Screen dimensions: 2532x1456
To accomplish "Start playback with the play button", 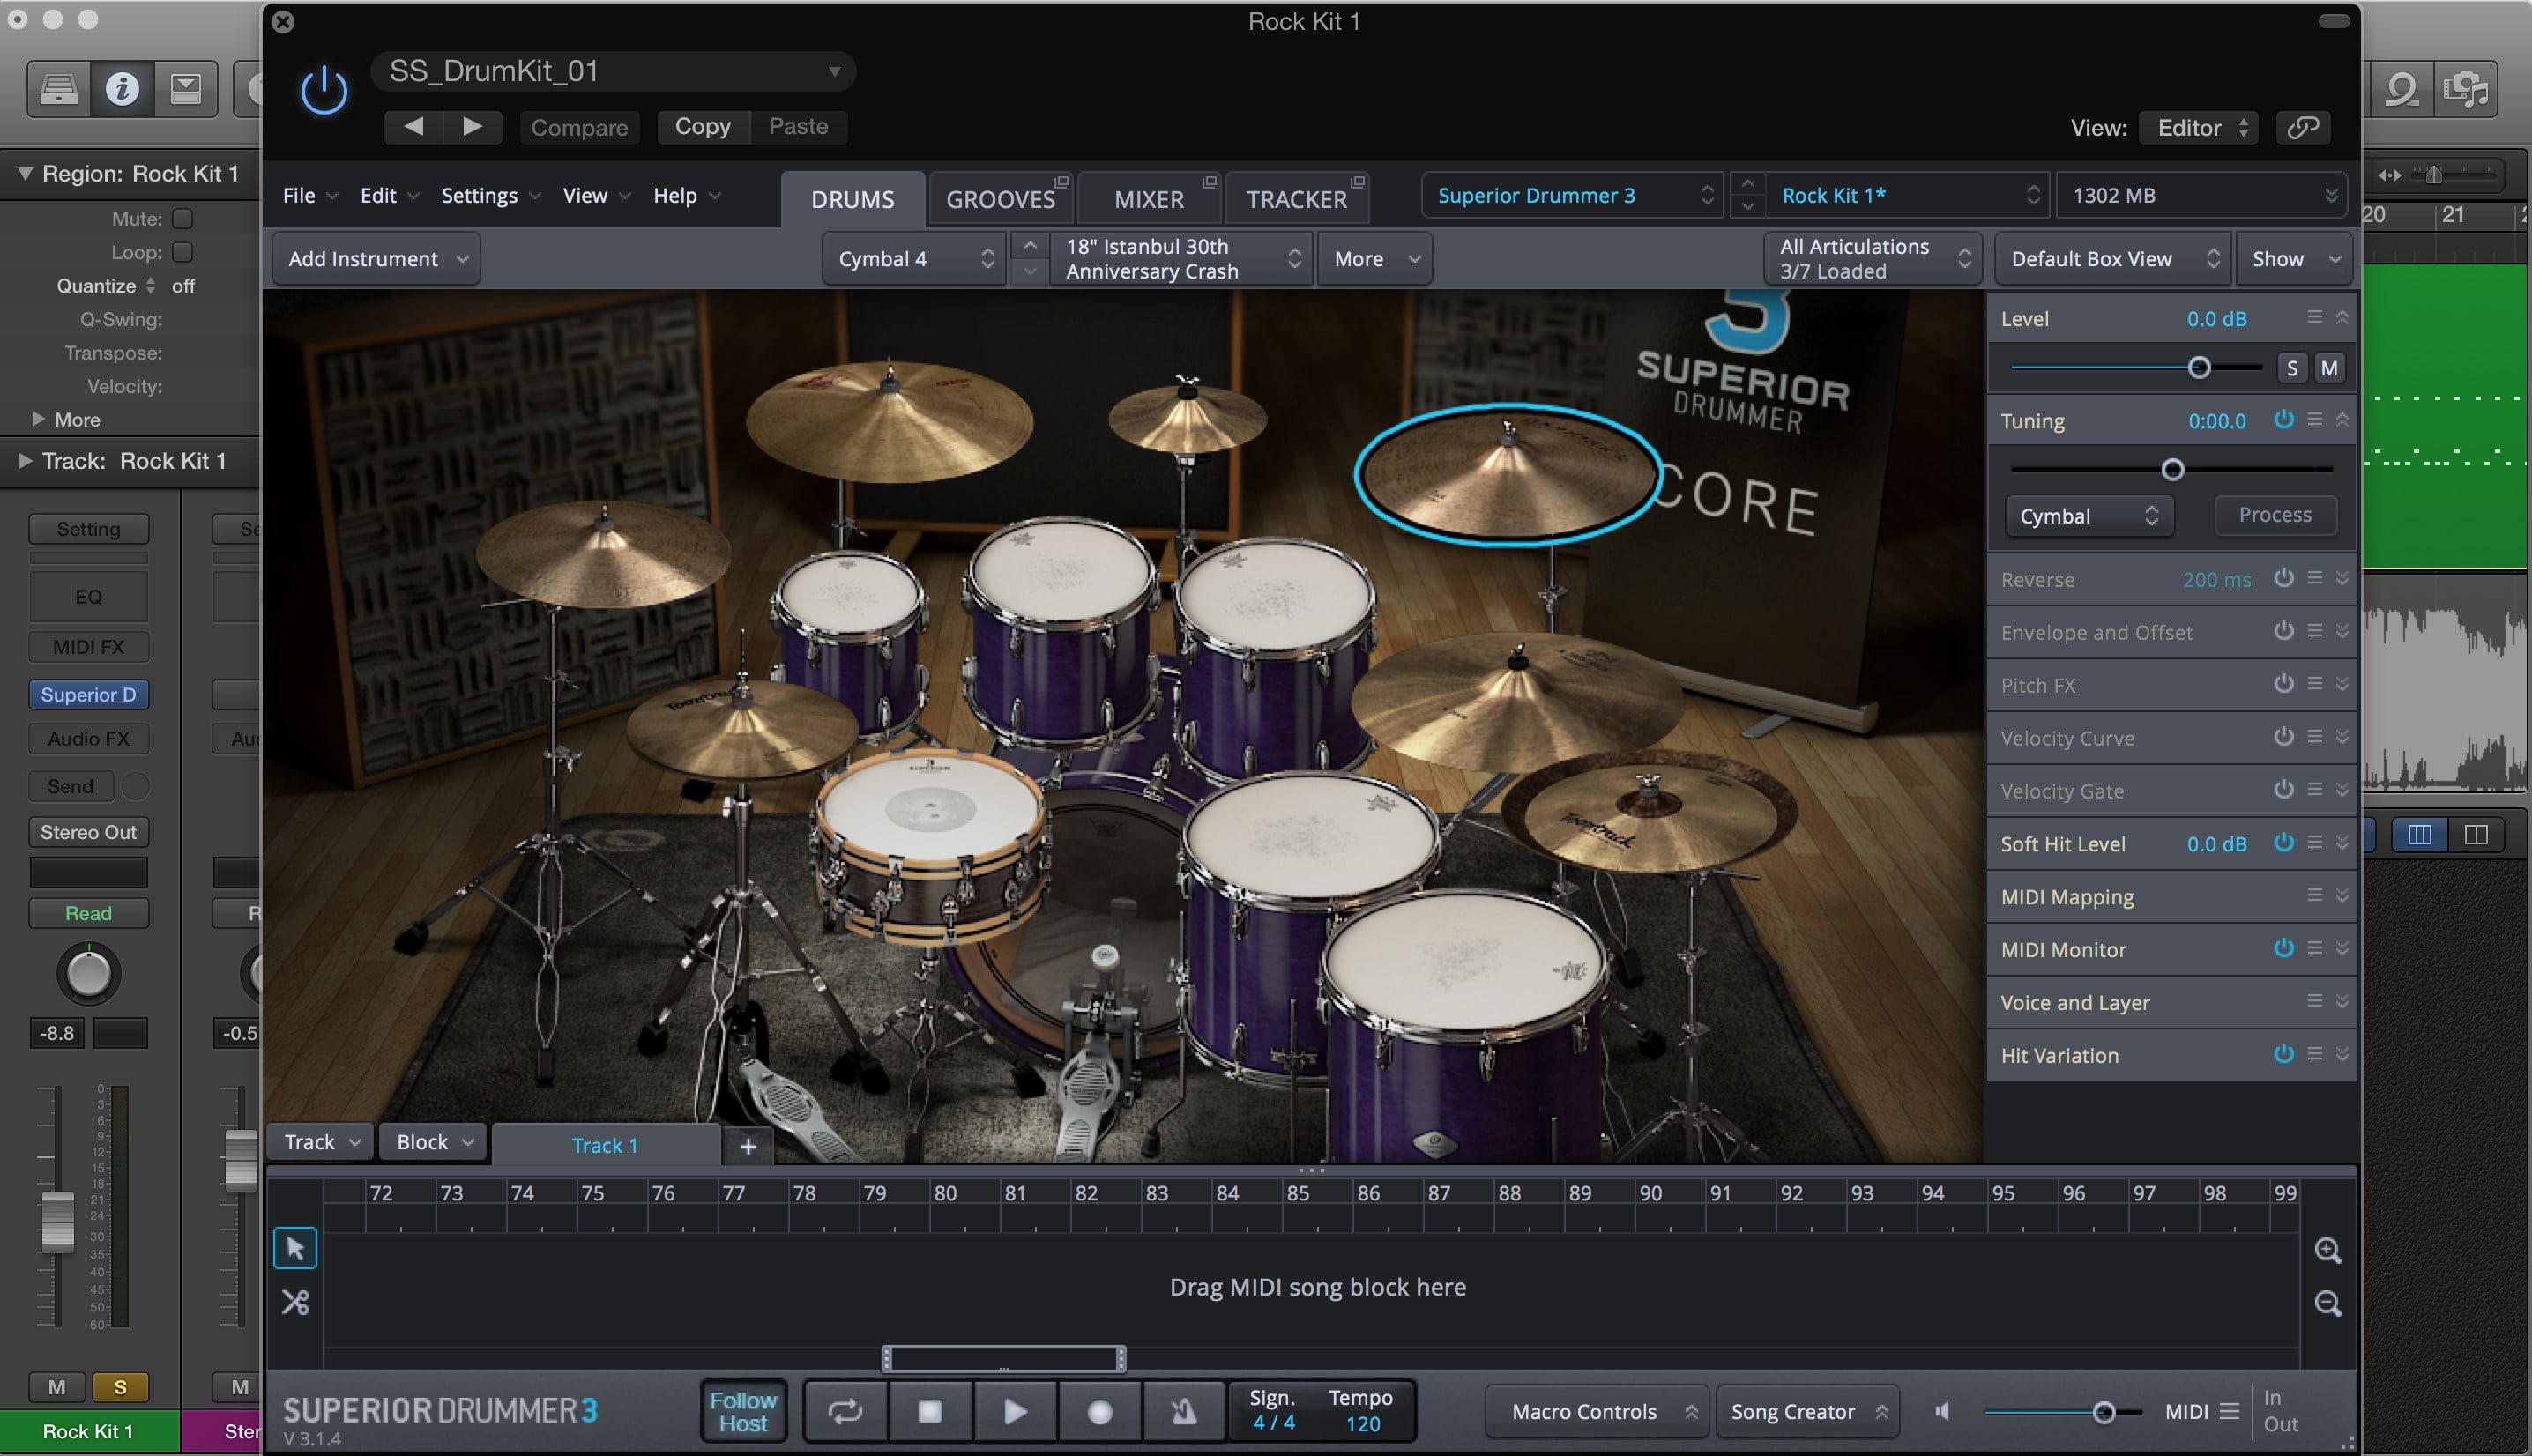I will click(x=1015, y=1411).
